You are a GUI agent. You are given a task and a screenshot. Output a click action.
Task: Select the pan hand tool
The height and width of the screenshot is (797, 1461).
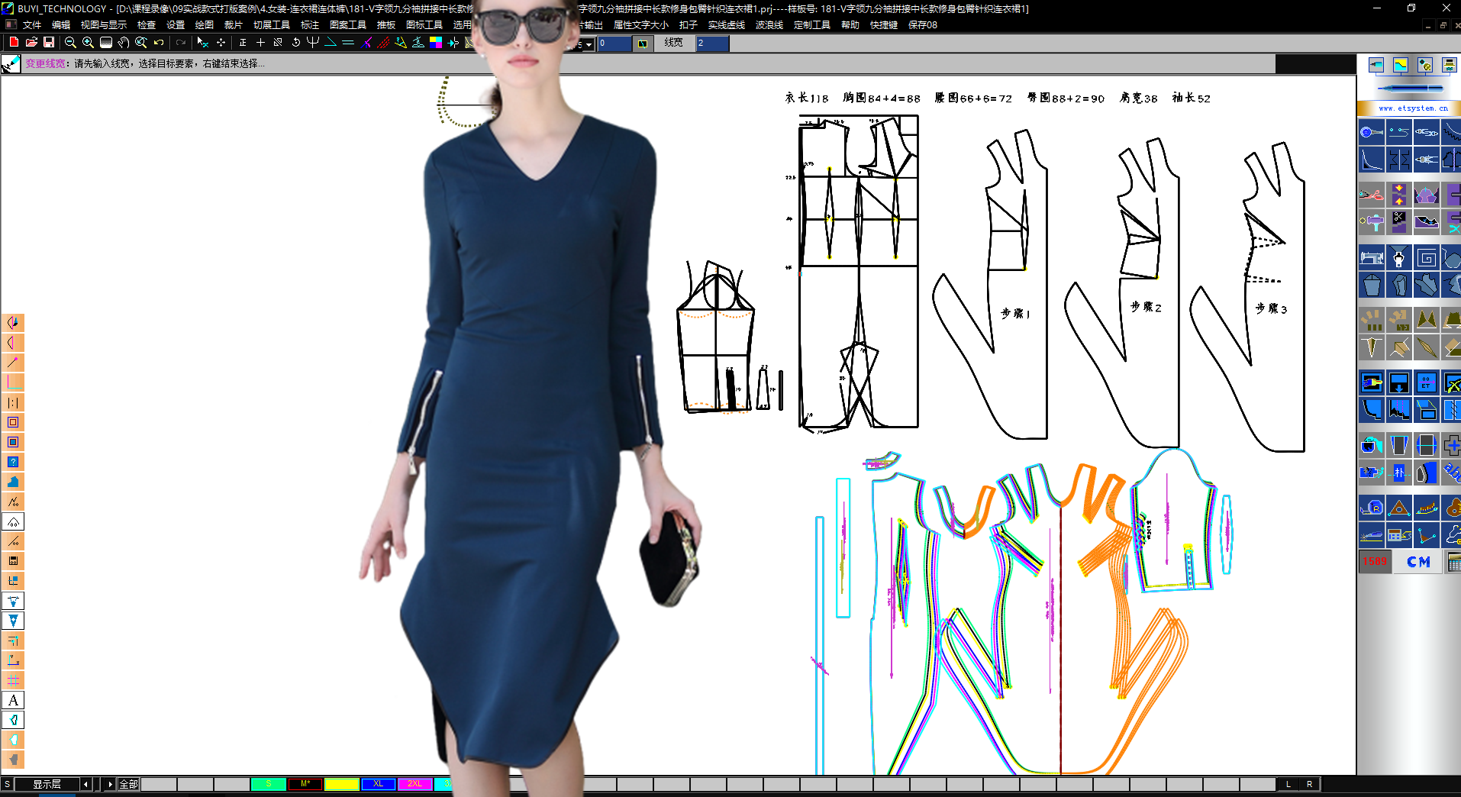pyautogui.click(x=123, y=43)
